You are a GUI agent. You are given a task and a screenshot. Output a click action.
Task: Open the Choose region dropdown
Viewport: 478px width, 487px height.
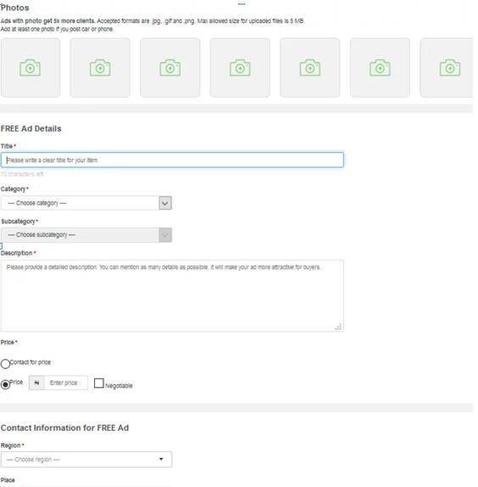(x=86, y=459)
